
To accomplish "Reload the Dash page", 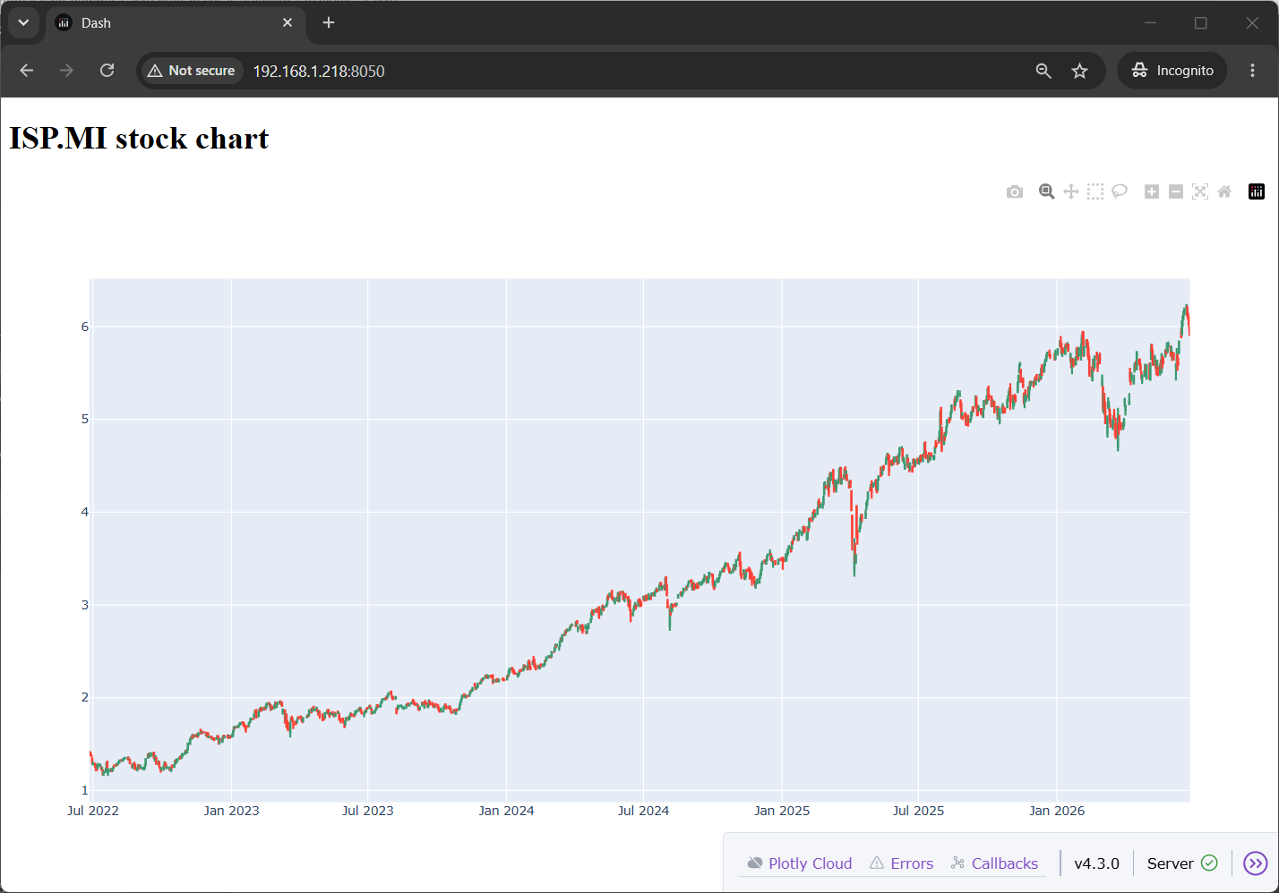I will (x=107, y=71).
